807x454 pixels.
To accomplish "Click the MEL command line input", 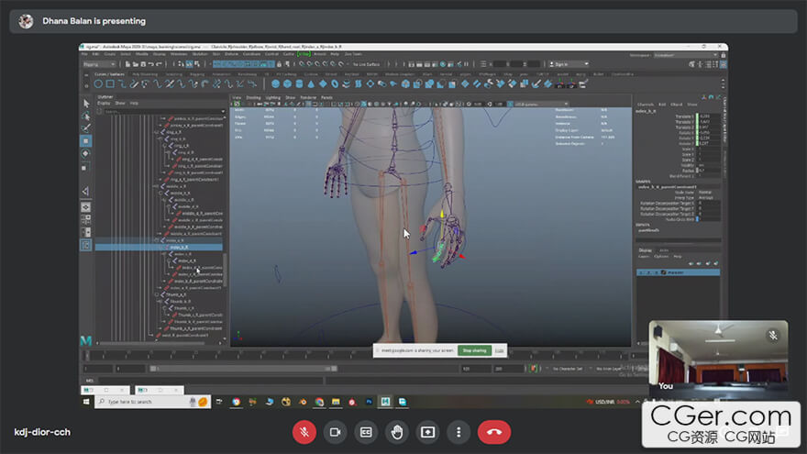I will coord(210,381).
